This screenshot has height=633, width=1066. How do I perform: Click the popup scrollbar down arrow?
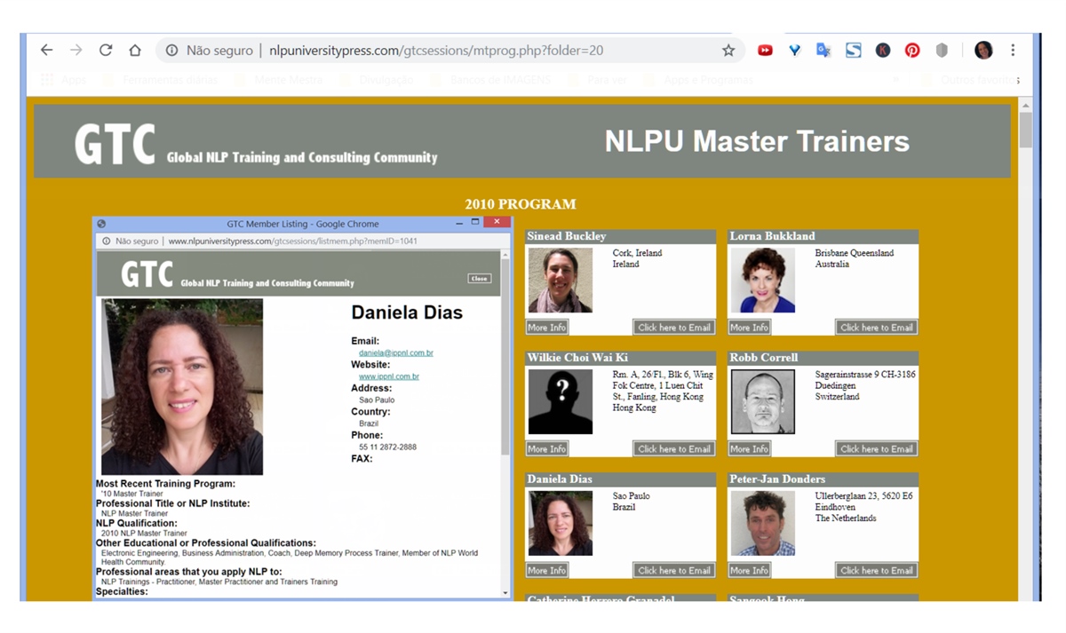point(505,593)
